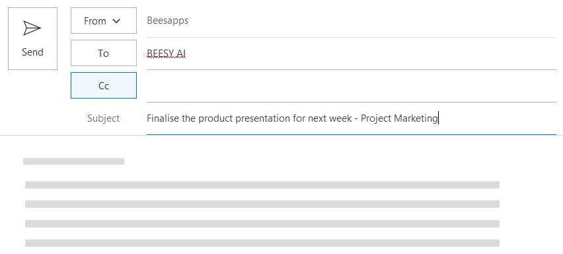Click the Send label under the plane
This screenshot has width=563, height=254.
coord(32,52)
